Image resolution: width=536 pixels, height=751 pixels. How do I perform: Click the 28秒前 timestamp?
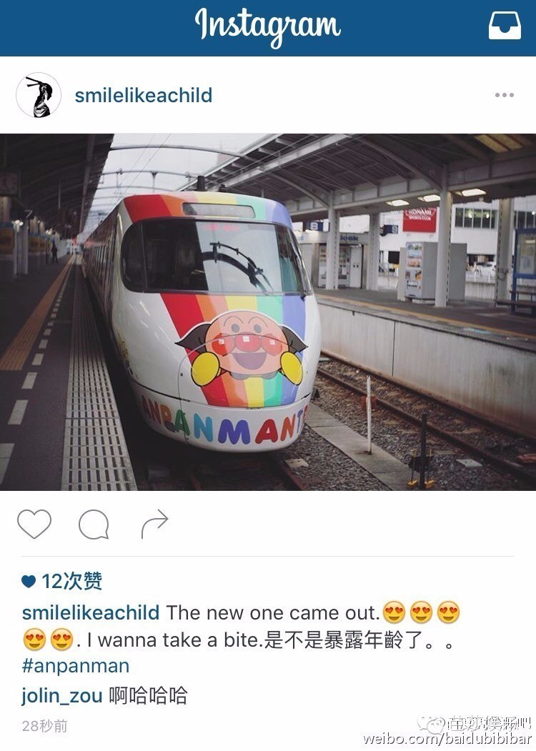pyautogui.click(x=44, y=726)
